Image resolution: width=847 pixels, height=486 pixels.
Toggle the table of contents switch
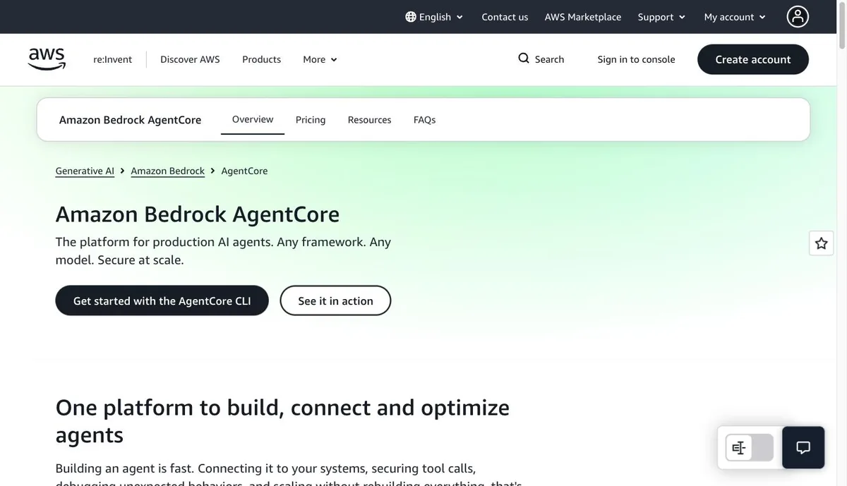(750, 448)
